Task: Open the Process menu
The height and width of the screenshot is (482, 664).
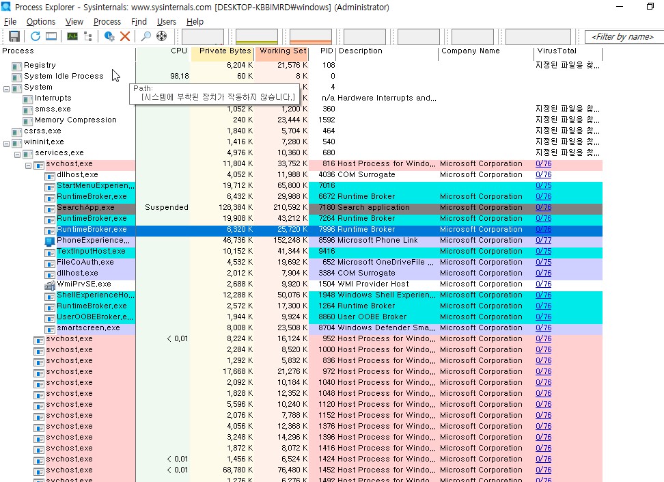Action: pyautogui.click(x=107, y=22)
